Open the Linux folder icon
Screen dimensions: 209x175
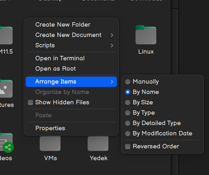tap(146, 35)
